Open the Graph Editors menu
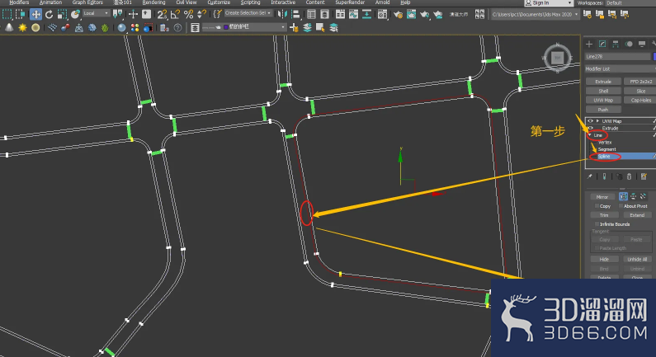Viewport: 656px width, 357px height. [87, 2]
